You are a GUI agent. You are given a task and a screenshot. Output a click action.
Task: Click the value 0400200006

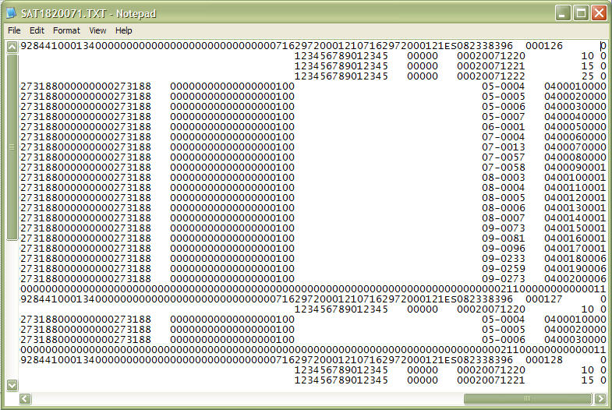pyautogui.click(x=575, y=279)
